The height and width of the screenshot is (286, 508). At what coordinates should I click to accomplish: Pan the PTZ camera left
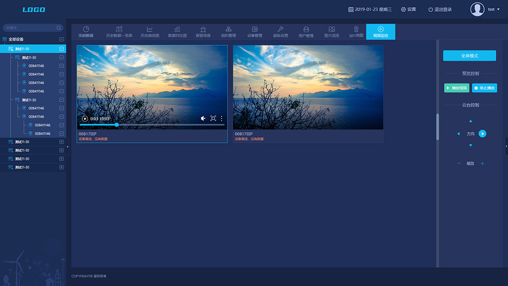[x=458, y=134]
